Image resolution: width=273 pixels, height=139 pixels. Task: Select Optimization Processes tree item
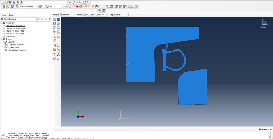pyautogui.click(x=17, y=50)
